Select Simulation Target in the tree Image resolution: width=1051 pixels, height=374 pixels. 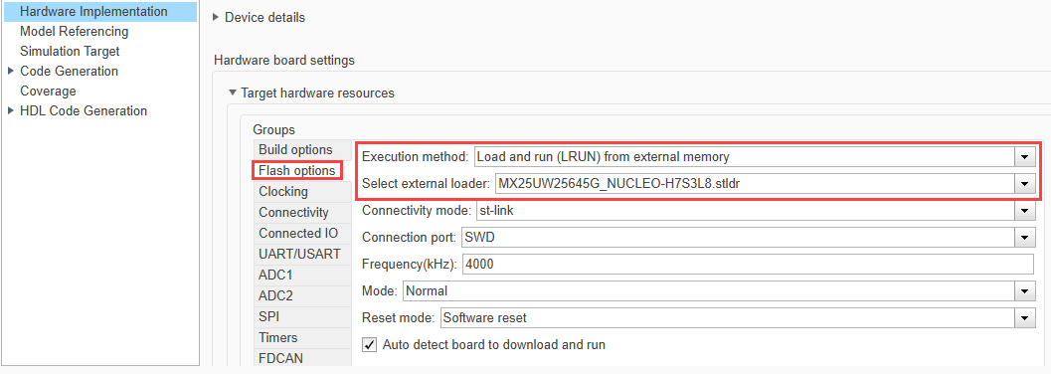tap(70, 51)
